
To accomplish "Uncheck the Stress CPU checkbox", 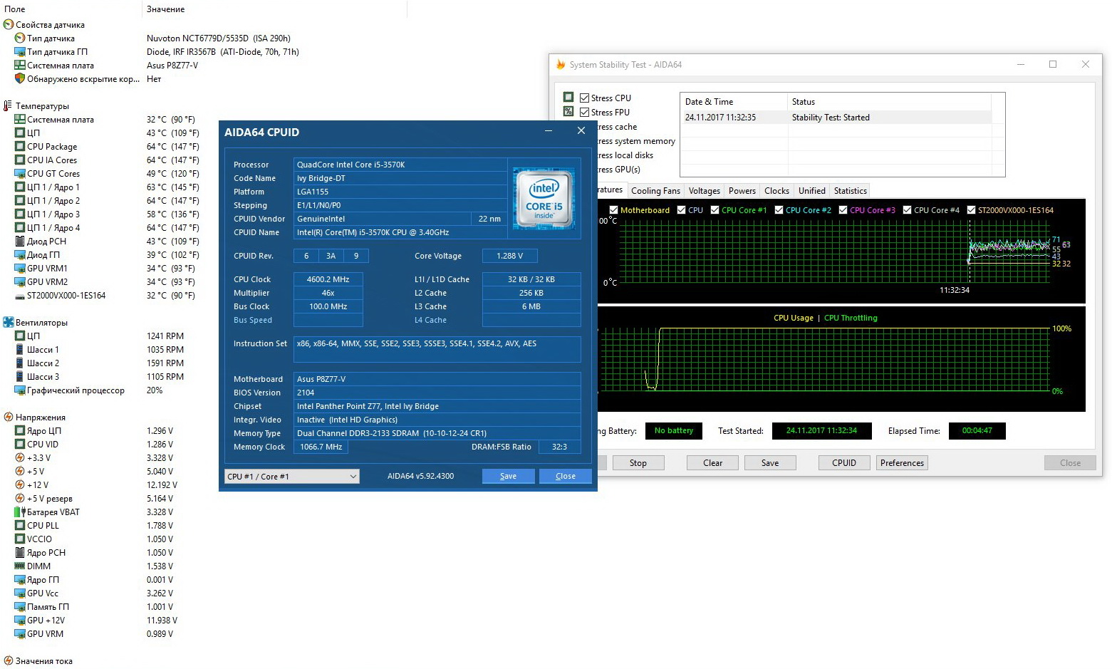I will coord(585,98).
